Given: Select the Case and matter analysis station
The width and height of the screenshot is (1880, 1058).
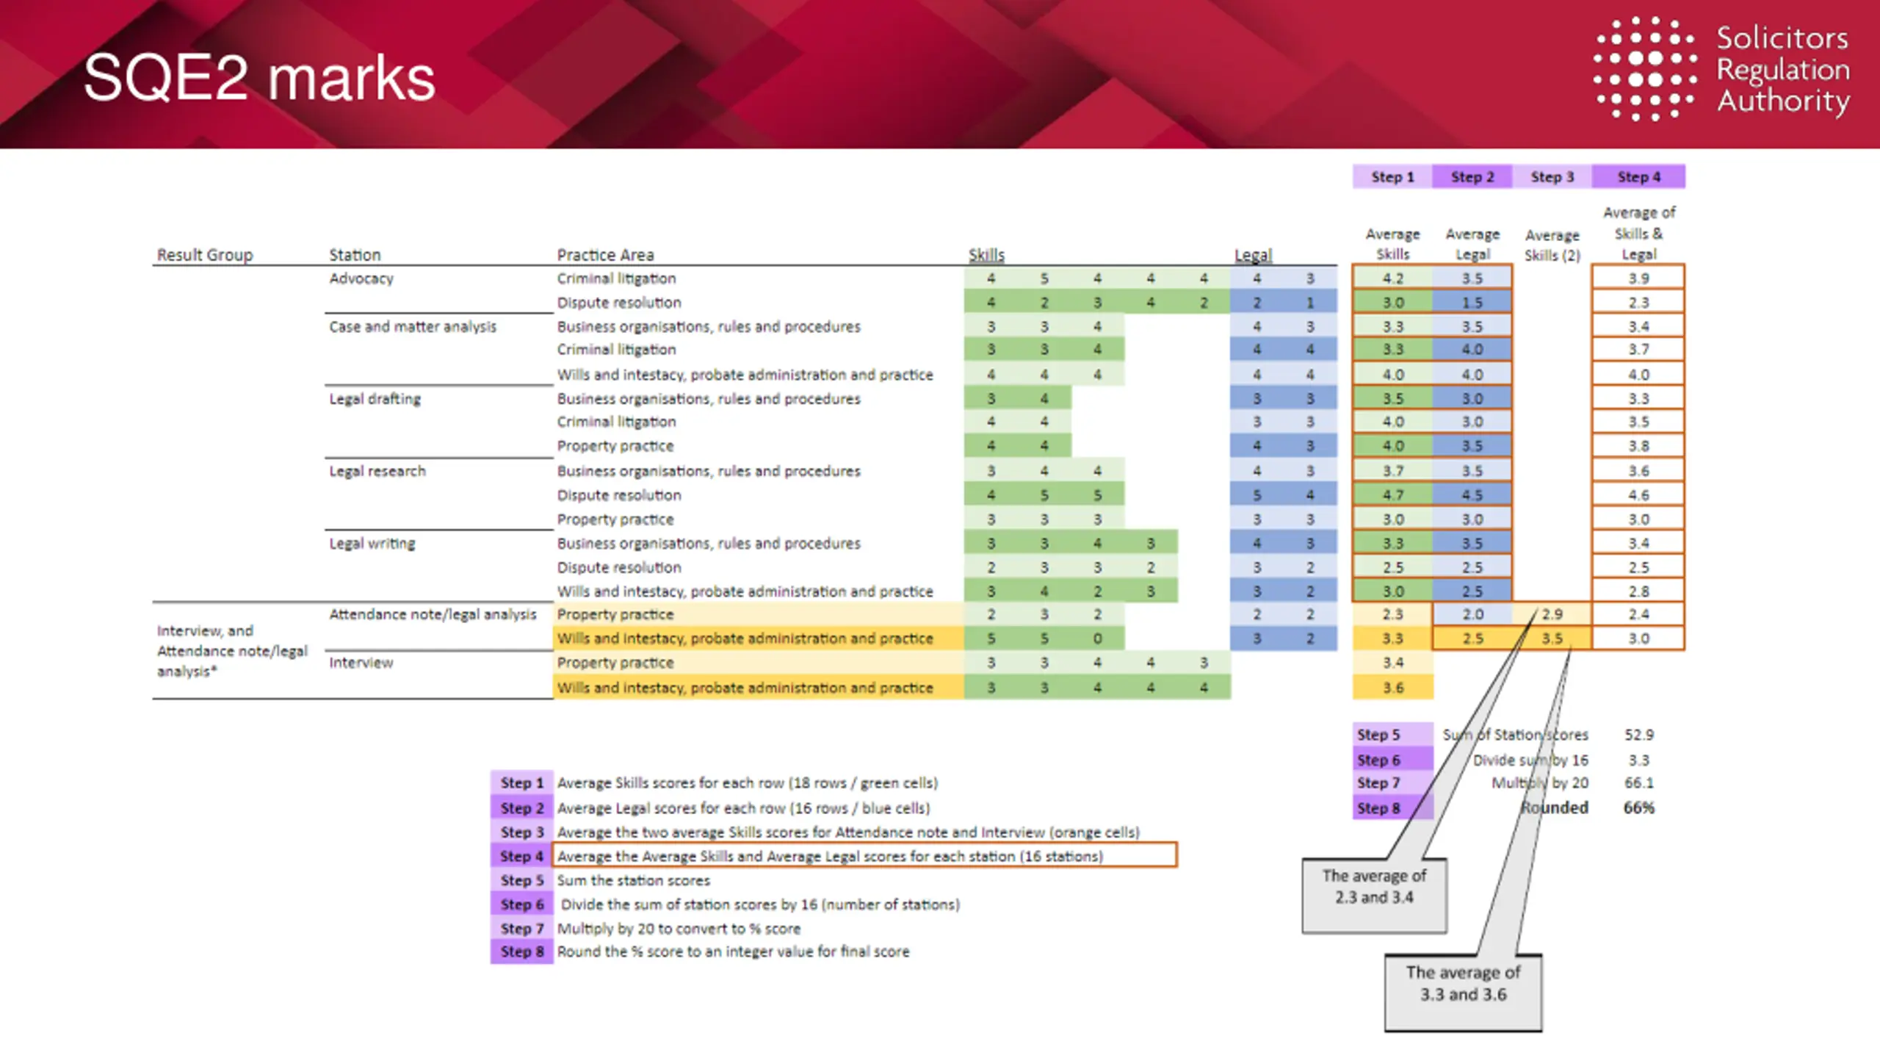Looking at the screenshot, I should tap(413, 326).
